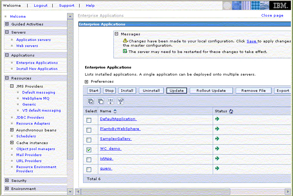Click Logout in top menu
The height and width of the screenshot is (196, 293).
tap(41, 6)
